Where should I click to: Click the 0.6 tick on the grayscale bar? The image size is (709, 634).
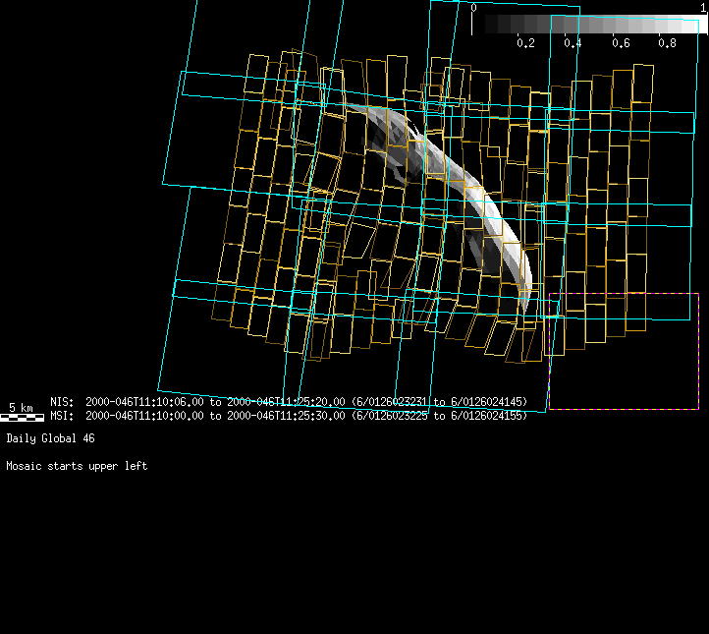coord(621,43)
